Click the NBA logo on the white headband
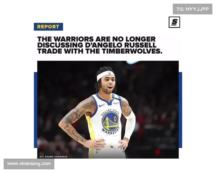This screenshot has height=173, width=216. click(109, 73)
